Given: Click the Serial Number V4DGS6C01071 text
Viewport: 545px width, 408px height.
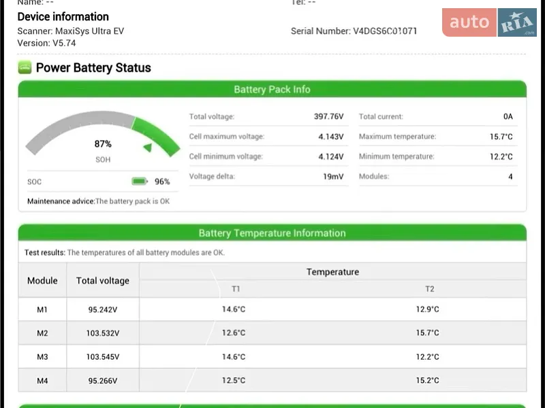Looking at the screenshot, I should 354,31.
